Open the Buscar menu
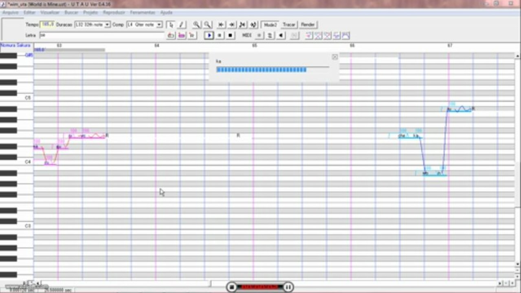Screen dimensions: 521x293 pos(71,13)
